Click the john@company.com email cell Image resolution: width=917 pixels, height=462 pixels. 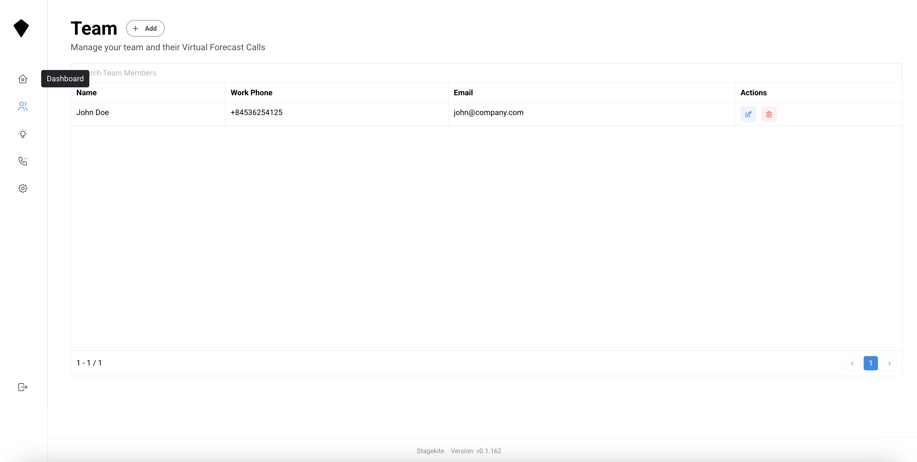[488, 113]
